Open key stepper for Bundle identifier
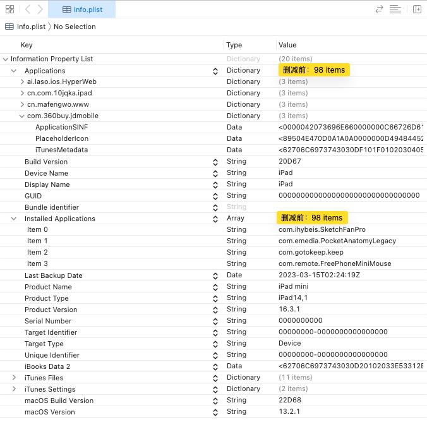 (x=215, y=208)
